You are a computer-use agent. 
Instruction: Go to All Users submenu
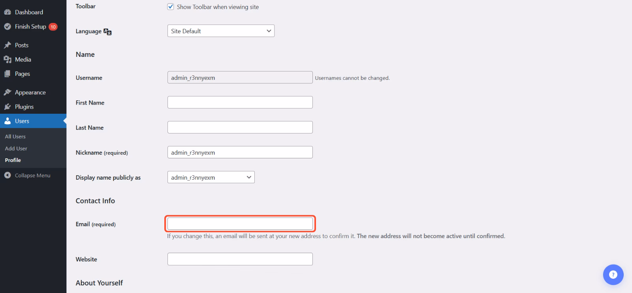[15, 137]
